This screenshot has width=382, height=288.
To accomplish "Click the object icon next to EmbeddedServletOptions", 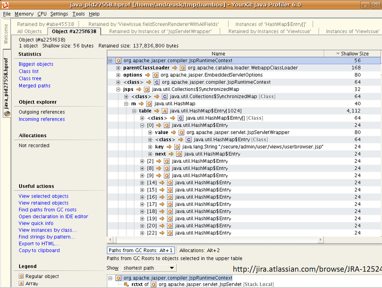I will (x=155, y=75).
